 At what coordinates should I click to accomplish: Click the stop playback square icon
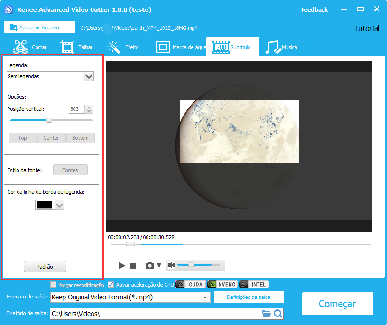(x=133, y=266)
